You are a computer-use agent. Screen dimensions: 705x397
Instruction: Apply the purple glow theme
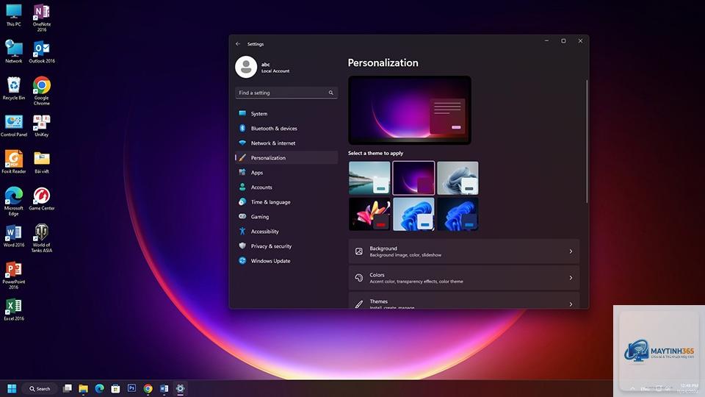(x=413, y=178)
